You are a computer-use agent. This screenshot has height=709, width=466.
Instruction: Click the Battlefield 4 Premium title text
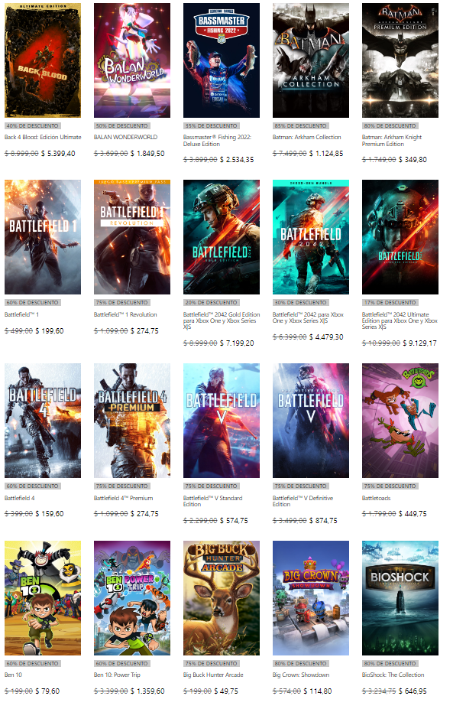(x=123, y=498)
